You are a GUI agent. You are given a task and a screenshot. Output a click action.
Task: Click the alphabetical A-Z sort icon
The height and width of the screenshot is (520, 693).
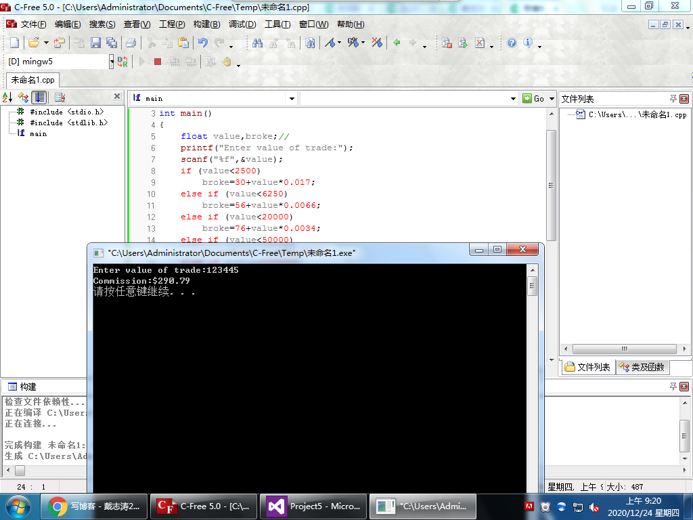(x=7, y=97)
